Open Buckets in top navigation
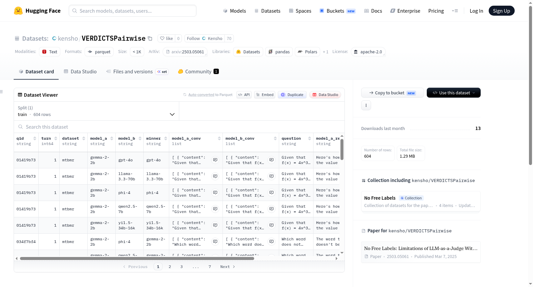Image resolution: width=533 pixels, height=287 pixels. click(337, 11)
